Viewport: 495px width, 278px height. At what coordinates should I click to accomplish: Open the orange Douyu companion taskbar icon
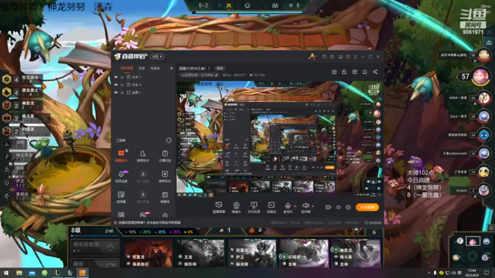tap(82, 272)
